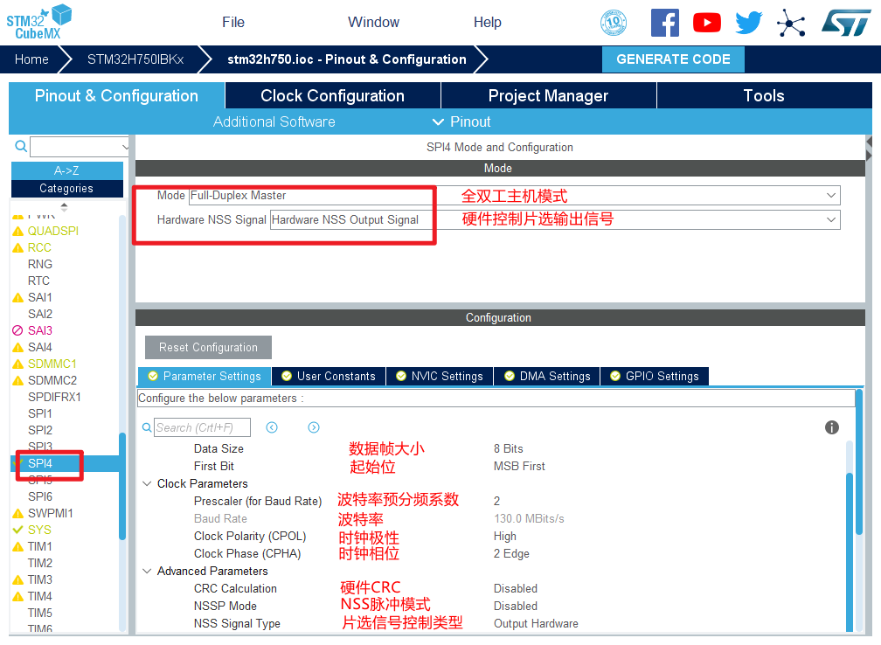The height and width of the screenshot is (645, 881).
Task: Open the Twitter bird icon
Action: [x=749, y=23]
